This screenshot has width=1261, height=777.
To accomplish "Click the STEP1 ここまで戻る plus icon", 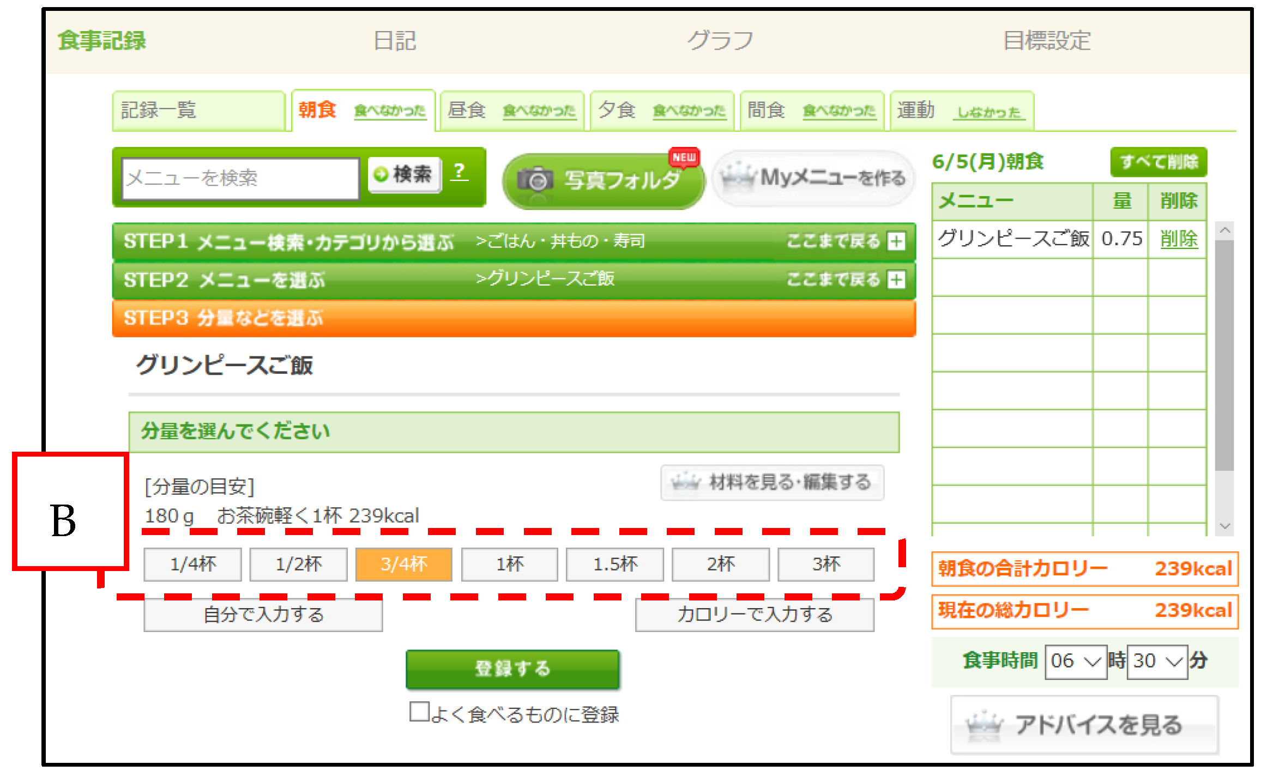I will (x=896, y=241).
